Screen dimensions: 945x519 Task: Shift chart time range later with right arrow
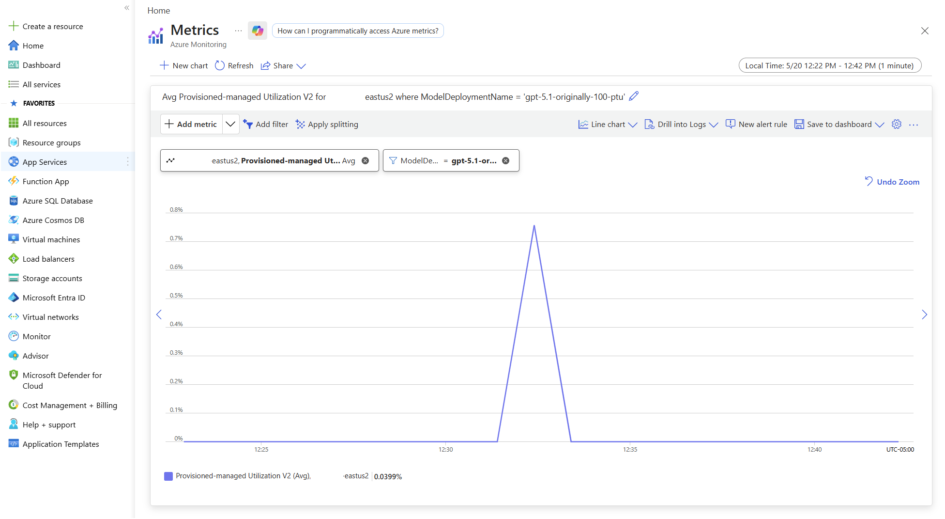click(x=925, y=315)
